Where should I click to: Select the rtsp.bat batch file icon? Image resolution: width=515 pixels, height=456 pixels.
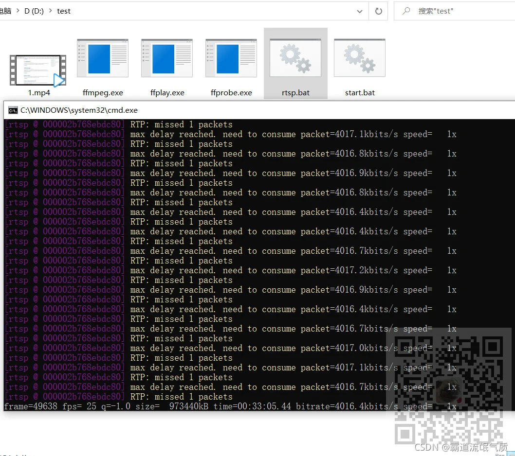click(295, 58)
